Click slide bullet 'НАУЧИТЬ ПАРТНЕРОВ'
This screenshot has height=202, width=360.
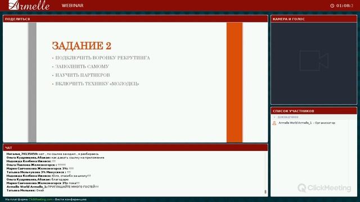point(83,75)
